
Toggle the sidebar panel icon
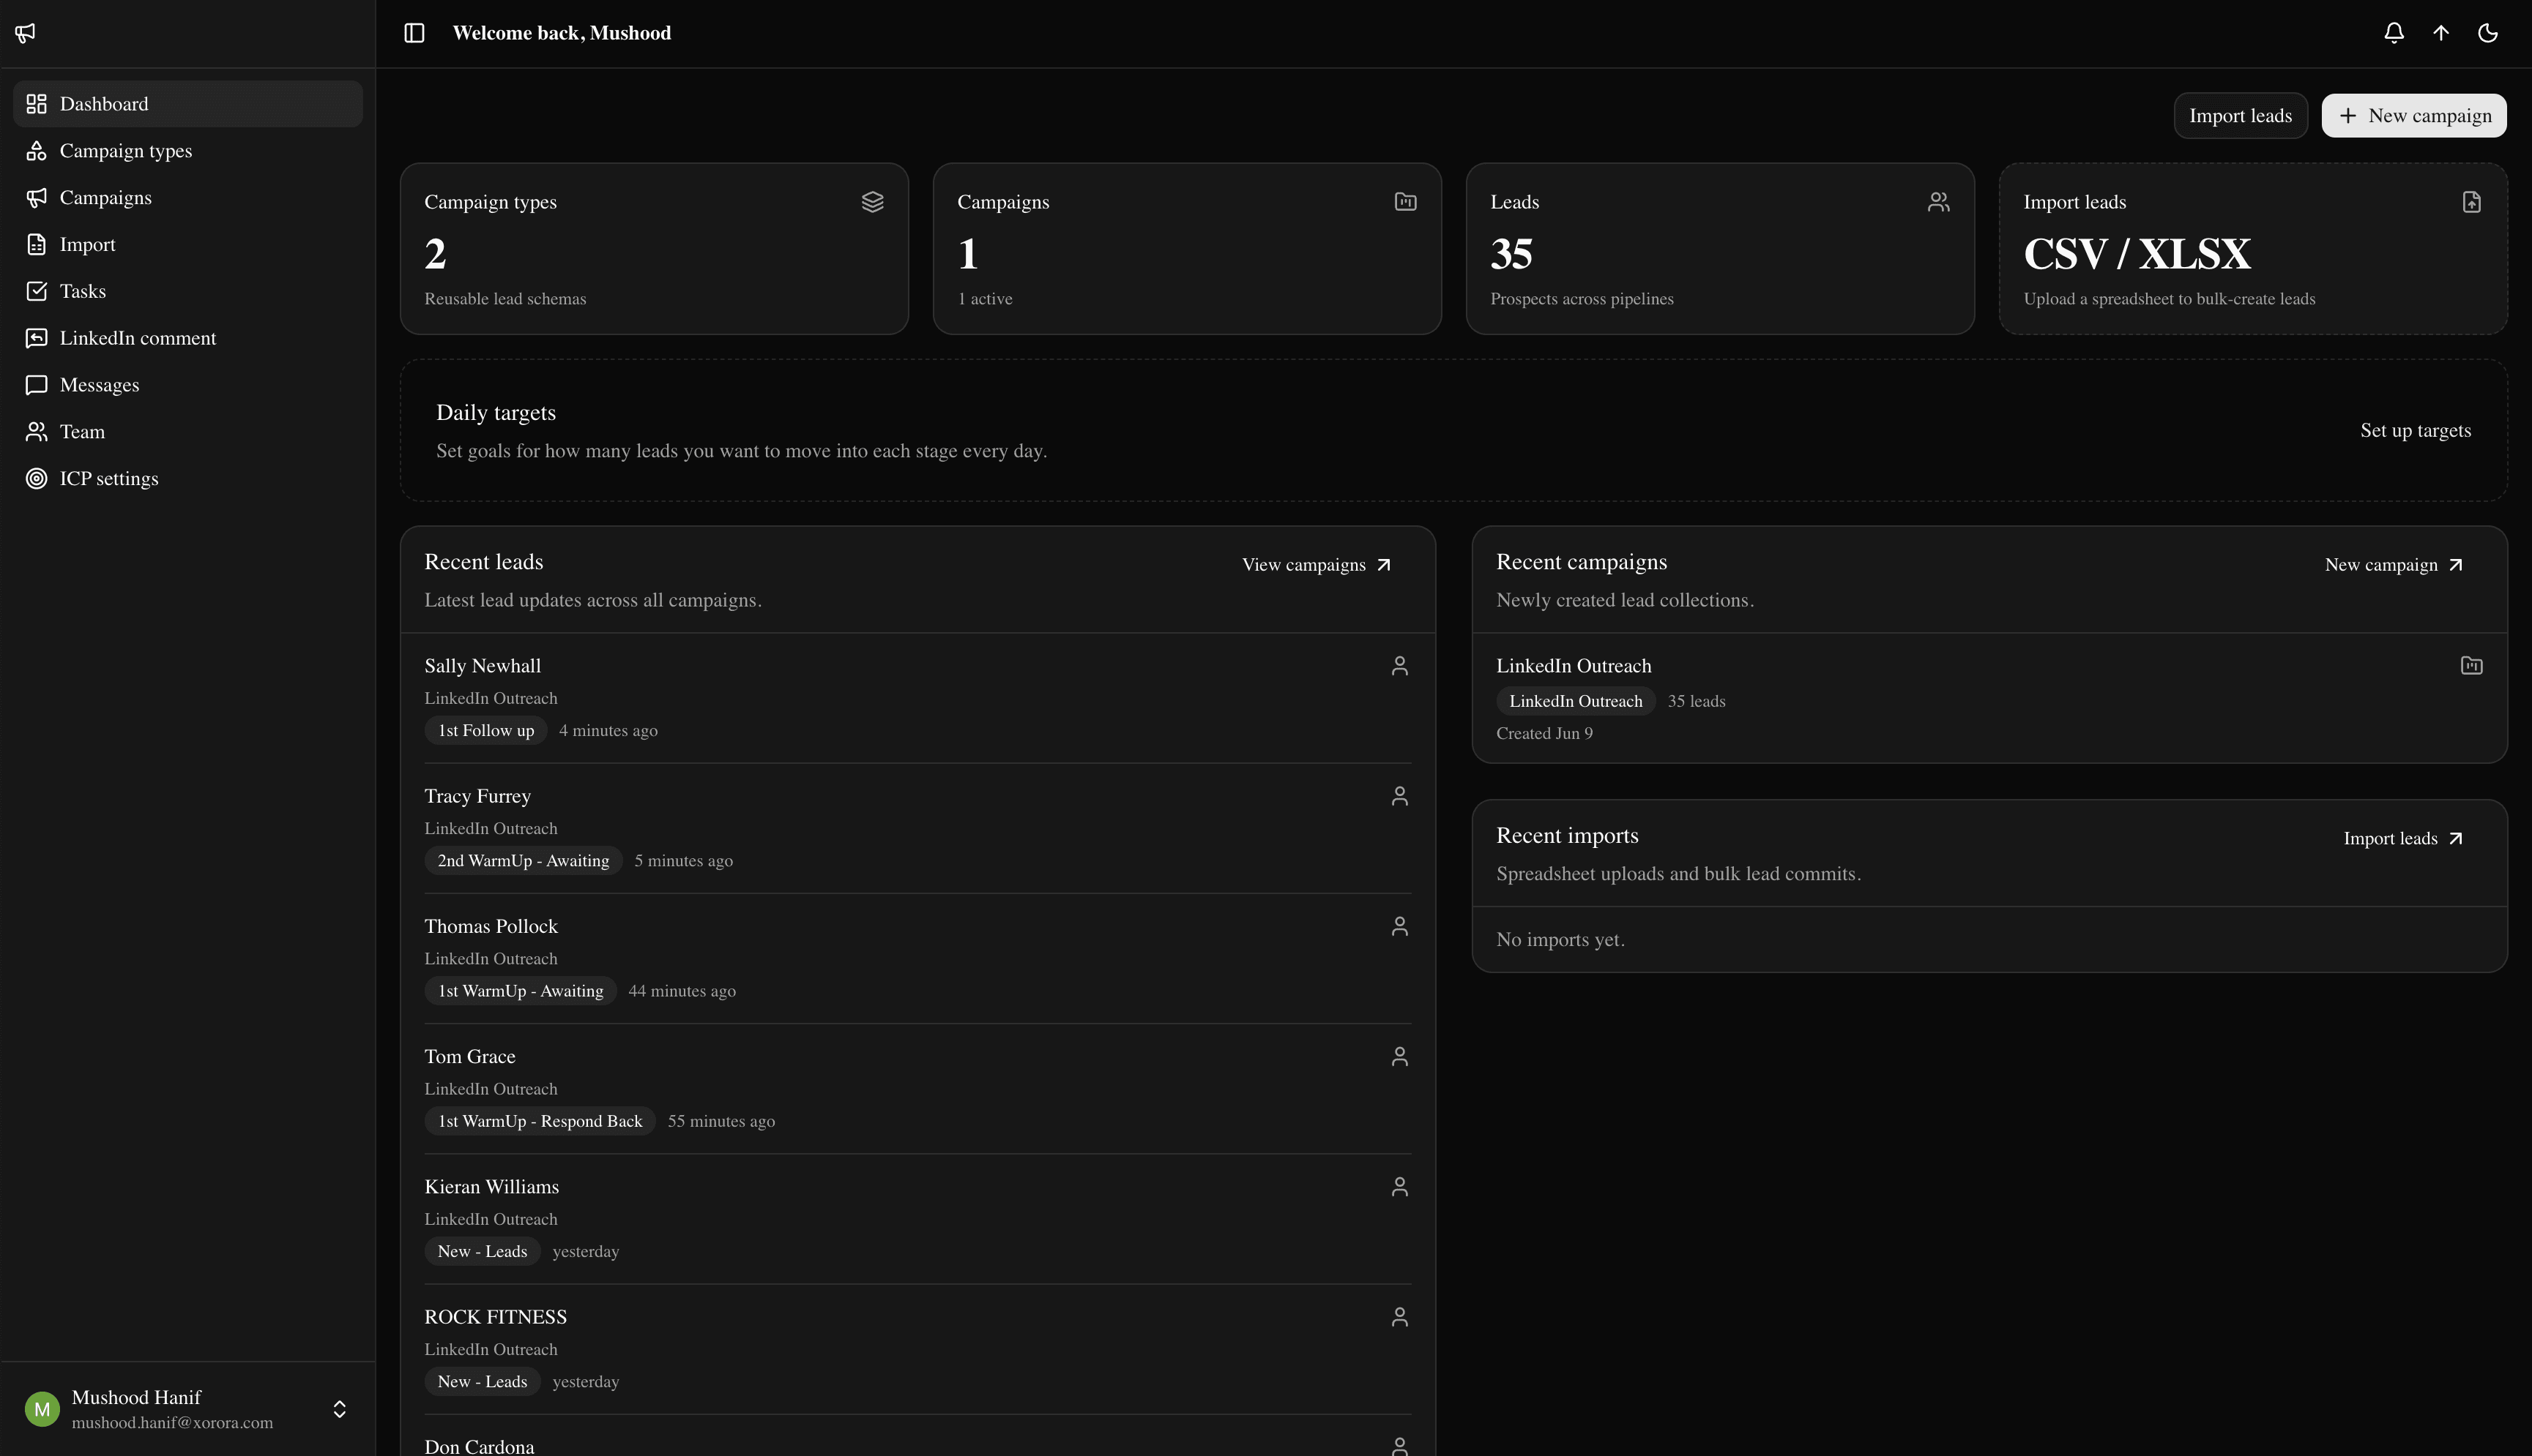(414, 33)
